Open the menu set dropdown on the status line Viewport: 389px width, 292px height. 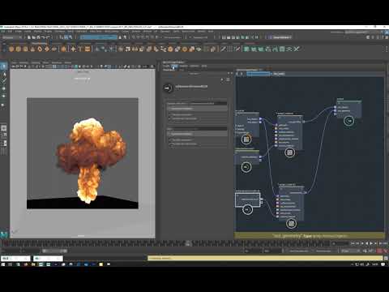tap(12, 37)
